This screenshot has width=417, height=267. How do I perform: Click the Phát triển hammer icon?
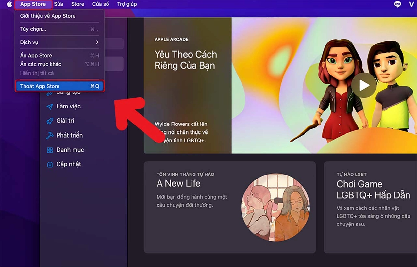pyautogui.click(x=50, y=135)
